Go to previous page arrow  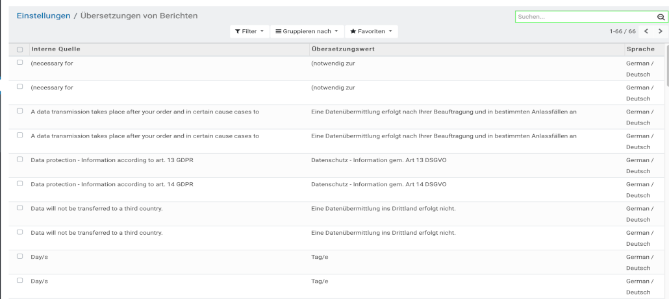(x=646, y=31)
